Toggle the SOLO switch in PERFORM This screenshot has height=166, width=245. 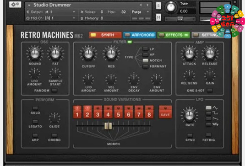click(x=35, y=108)
